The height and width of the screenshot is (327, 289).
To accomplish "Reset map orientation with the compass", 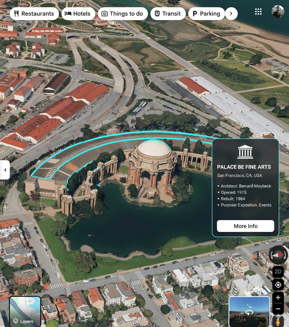I will [278, 255].
